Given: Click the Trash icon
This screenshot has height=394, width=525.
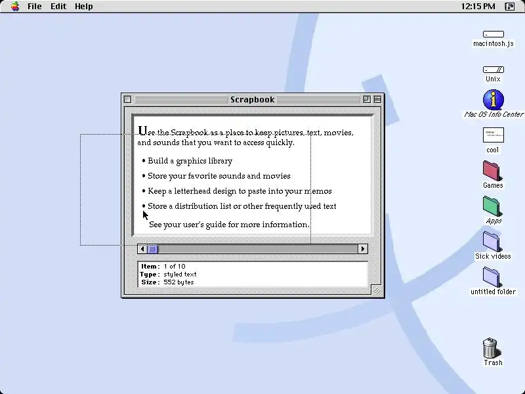Looking at the screenshot, I should (x=491, y=348).
